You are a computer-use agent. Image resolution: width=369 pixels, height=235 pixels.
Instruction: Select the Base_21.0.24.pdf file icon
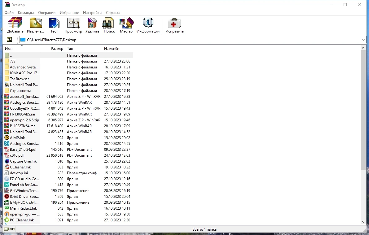point(7,149)
